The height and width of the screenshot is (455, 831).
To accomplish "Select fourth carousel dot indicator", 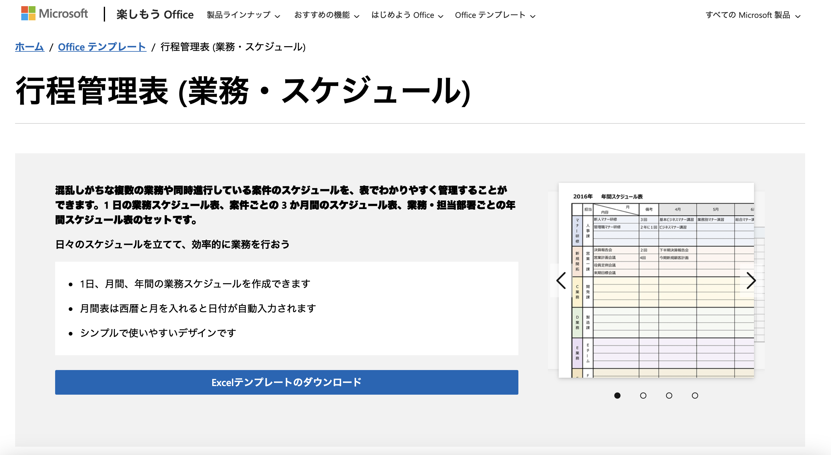I will 695,395.
